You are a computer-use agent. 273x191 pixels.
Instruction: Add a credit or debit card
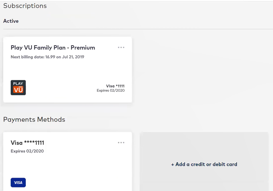tap(204, 164)
